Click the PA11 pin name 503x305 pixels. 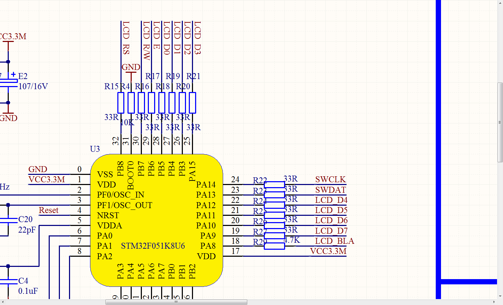coord(206,215)
